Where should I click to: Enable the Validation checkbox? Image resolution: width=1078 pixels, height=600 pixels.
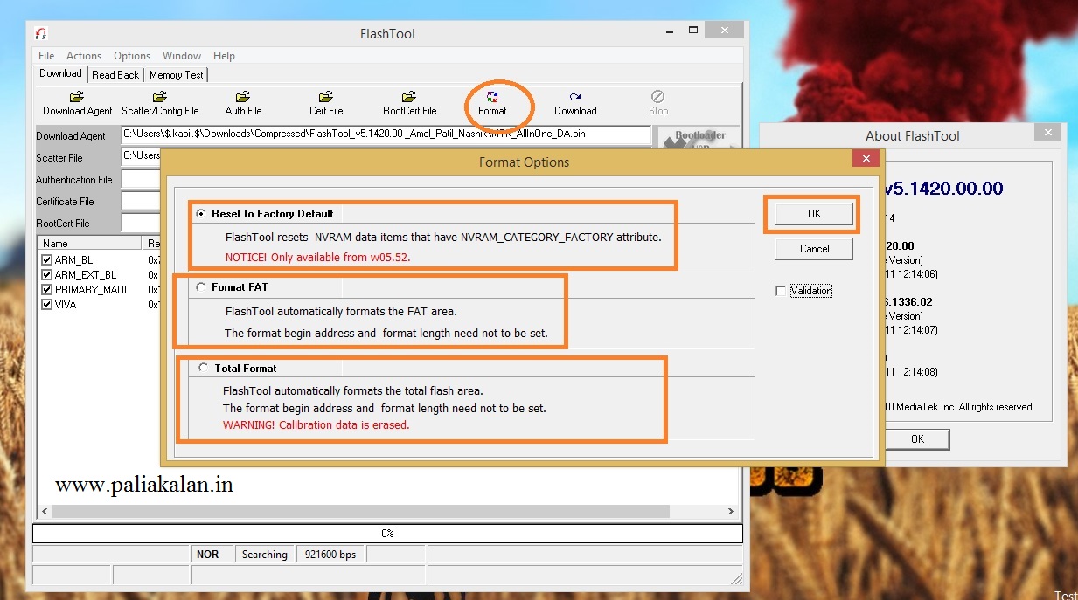(x=781, y=291)
